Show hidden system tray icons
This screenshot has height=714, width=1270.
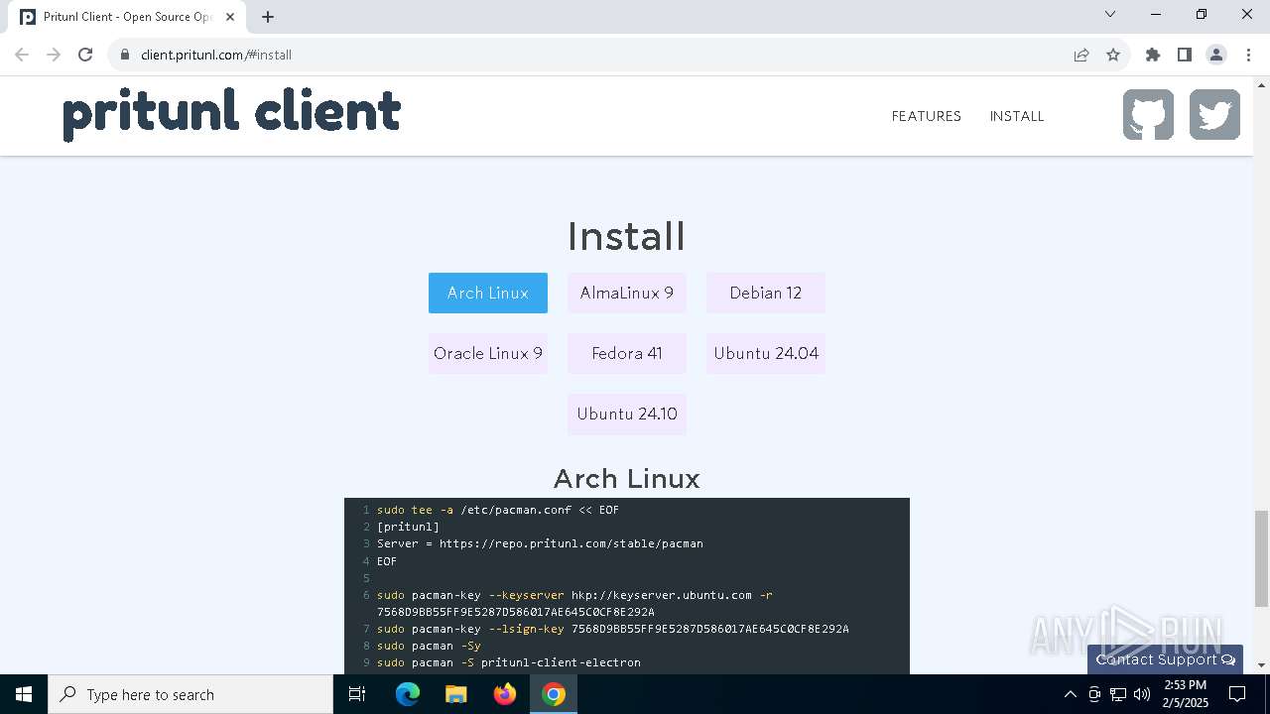coord(1070,694)
